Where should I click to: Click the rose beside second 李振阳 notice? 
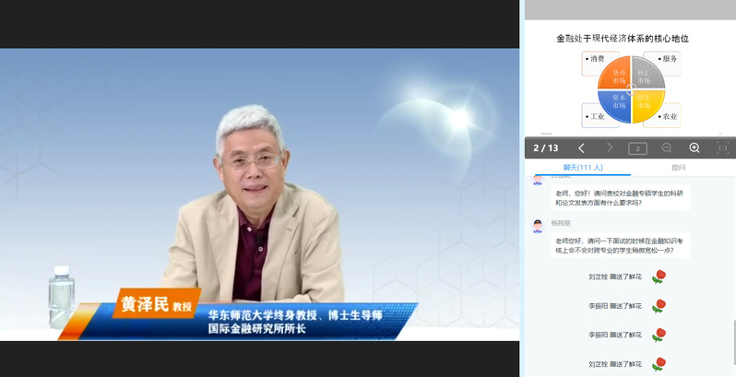[x=659, y=336]
